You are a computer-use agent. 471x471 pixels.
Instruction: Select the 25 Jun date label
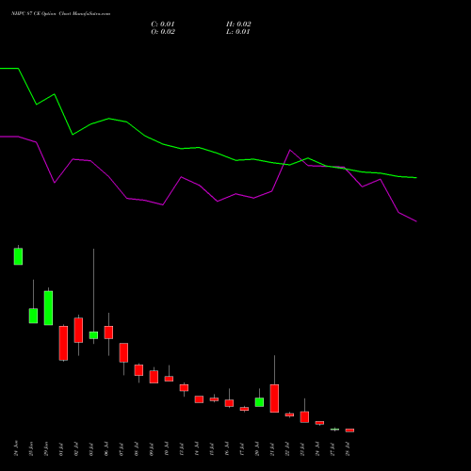31,448
